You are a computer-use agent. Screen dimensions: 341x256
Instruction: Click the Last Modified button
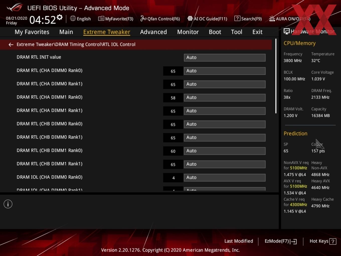click(238, 241)
